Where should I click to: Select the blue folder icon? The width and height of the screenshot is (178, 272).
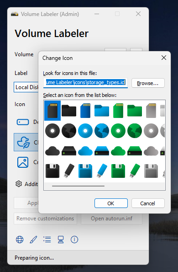pyautogui.click(x=102, y=111)
